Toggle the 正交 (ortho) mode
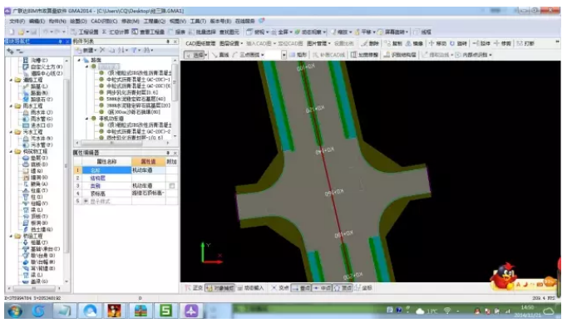 click(x=194, y=288)
